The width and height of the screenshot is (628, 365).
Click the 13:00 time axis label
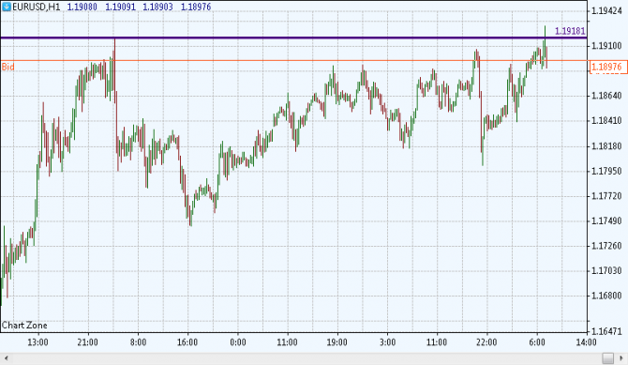pos(38,342)
